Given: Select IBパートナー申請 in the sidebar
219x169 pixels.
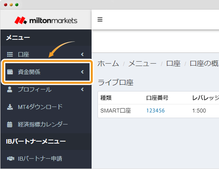Looking at the screenshot, I should 46,159.
